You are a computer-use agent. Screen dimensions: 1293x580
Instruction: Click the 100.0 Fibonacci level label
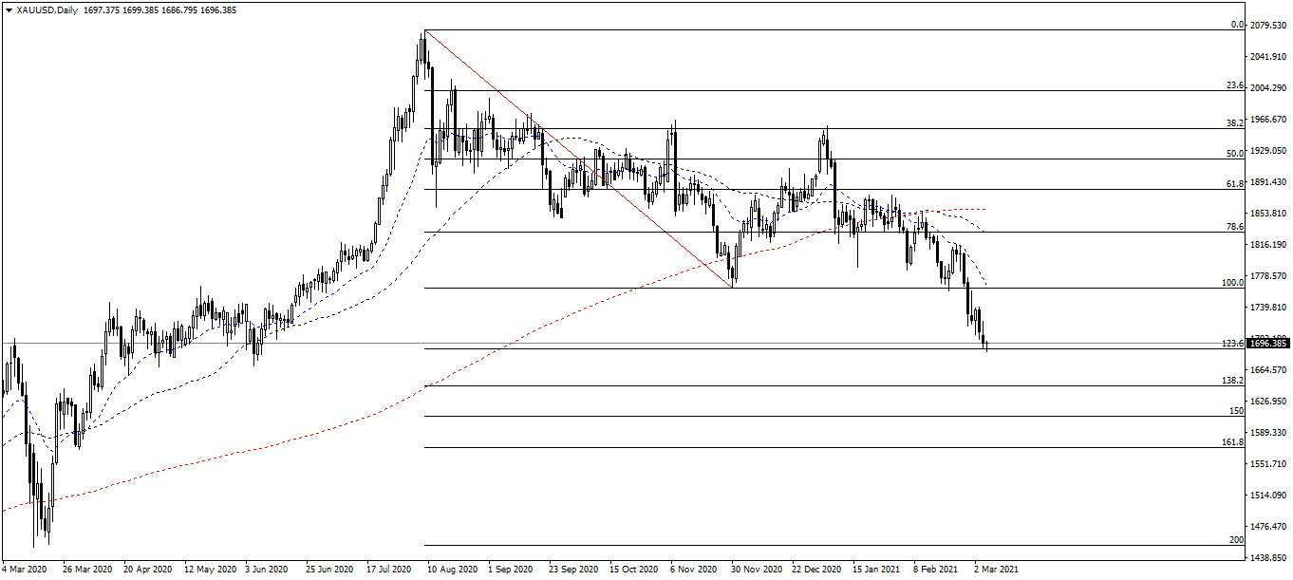point(1230,283)
